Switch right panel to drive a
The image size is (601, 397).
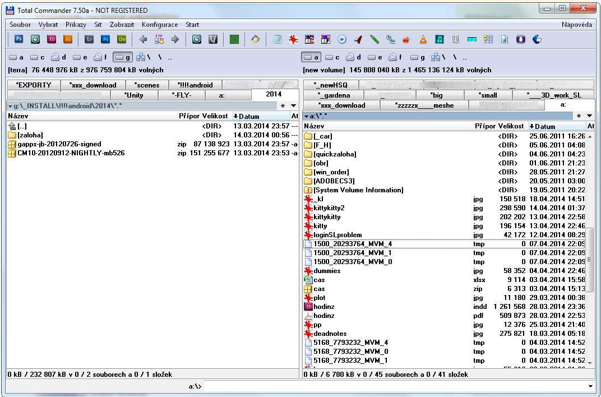311,58
